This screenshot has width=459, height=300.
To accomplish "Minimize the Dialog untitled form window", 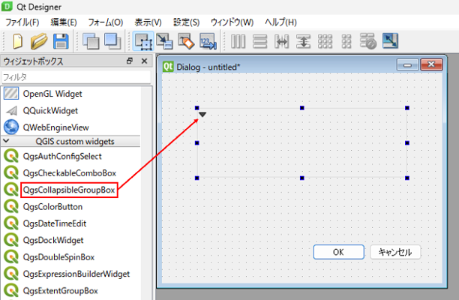I will tap(407, 64).
